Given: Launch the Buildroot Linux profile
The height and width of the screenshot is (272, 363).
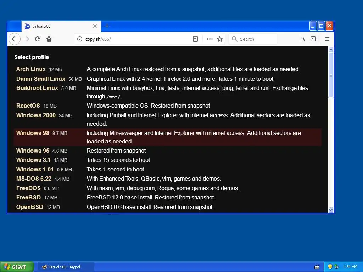Looking at the screenshot, I should pyautogui.click(x=37, y=88).
